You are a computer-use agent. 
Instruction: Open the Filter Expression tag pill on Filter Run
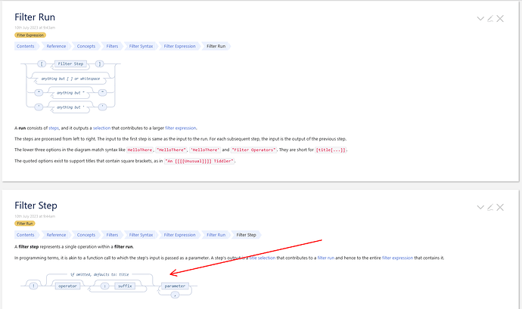30,35
